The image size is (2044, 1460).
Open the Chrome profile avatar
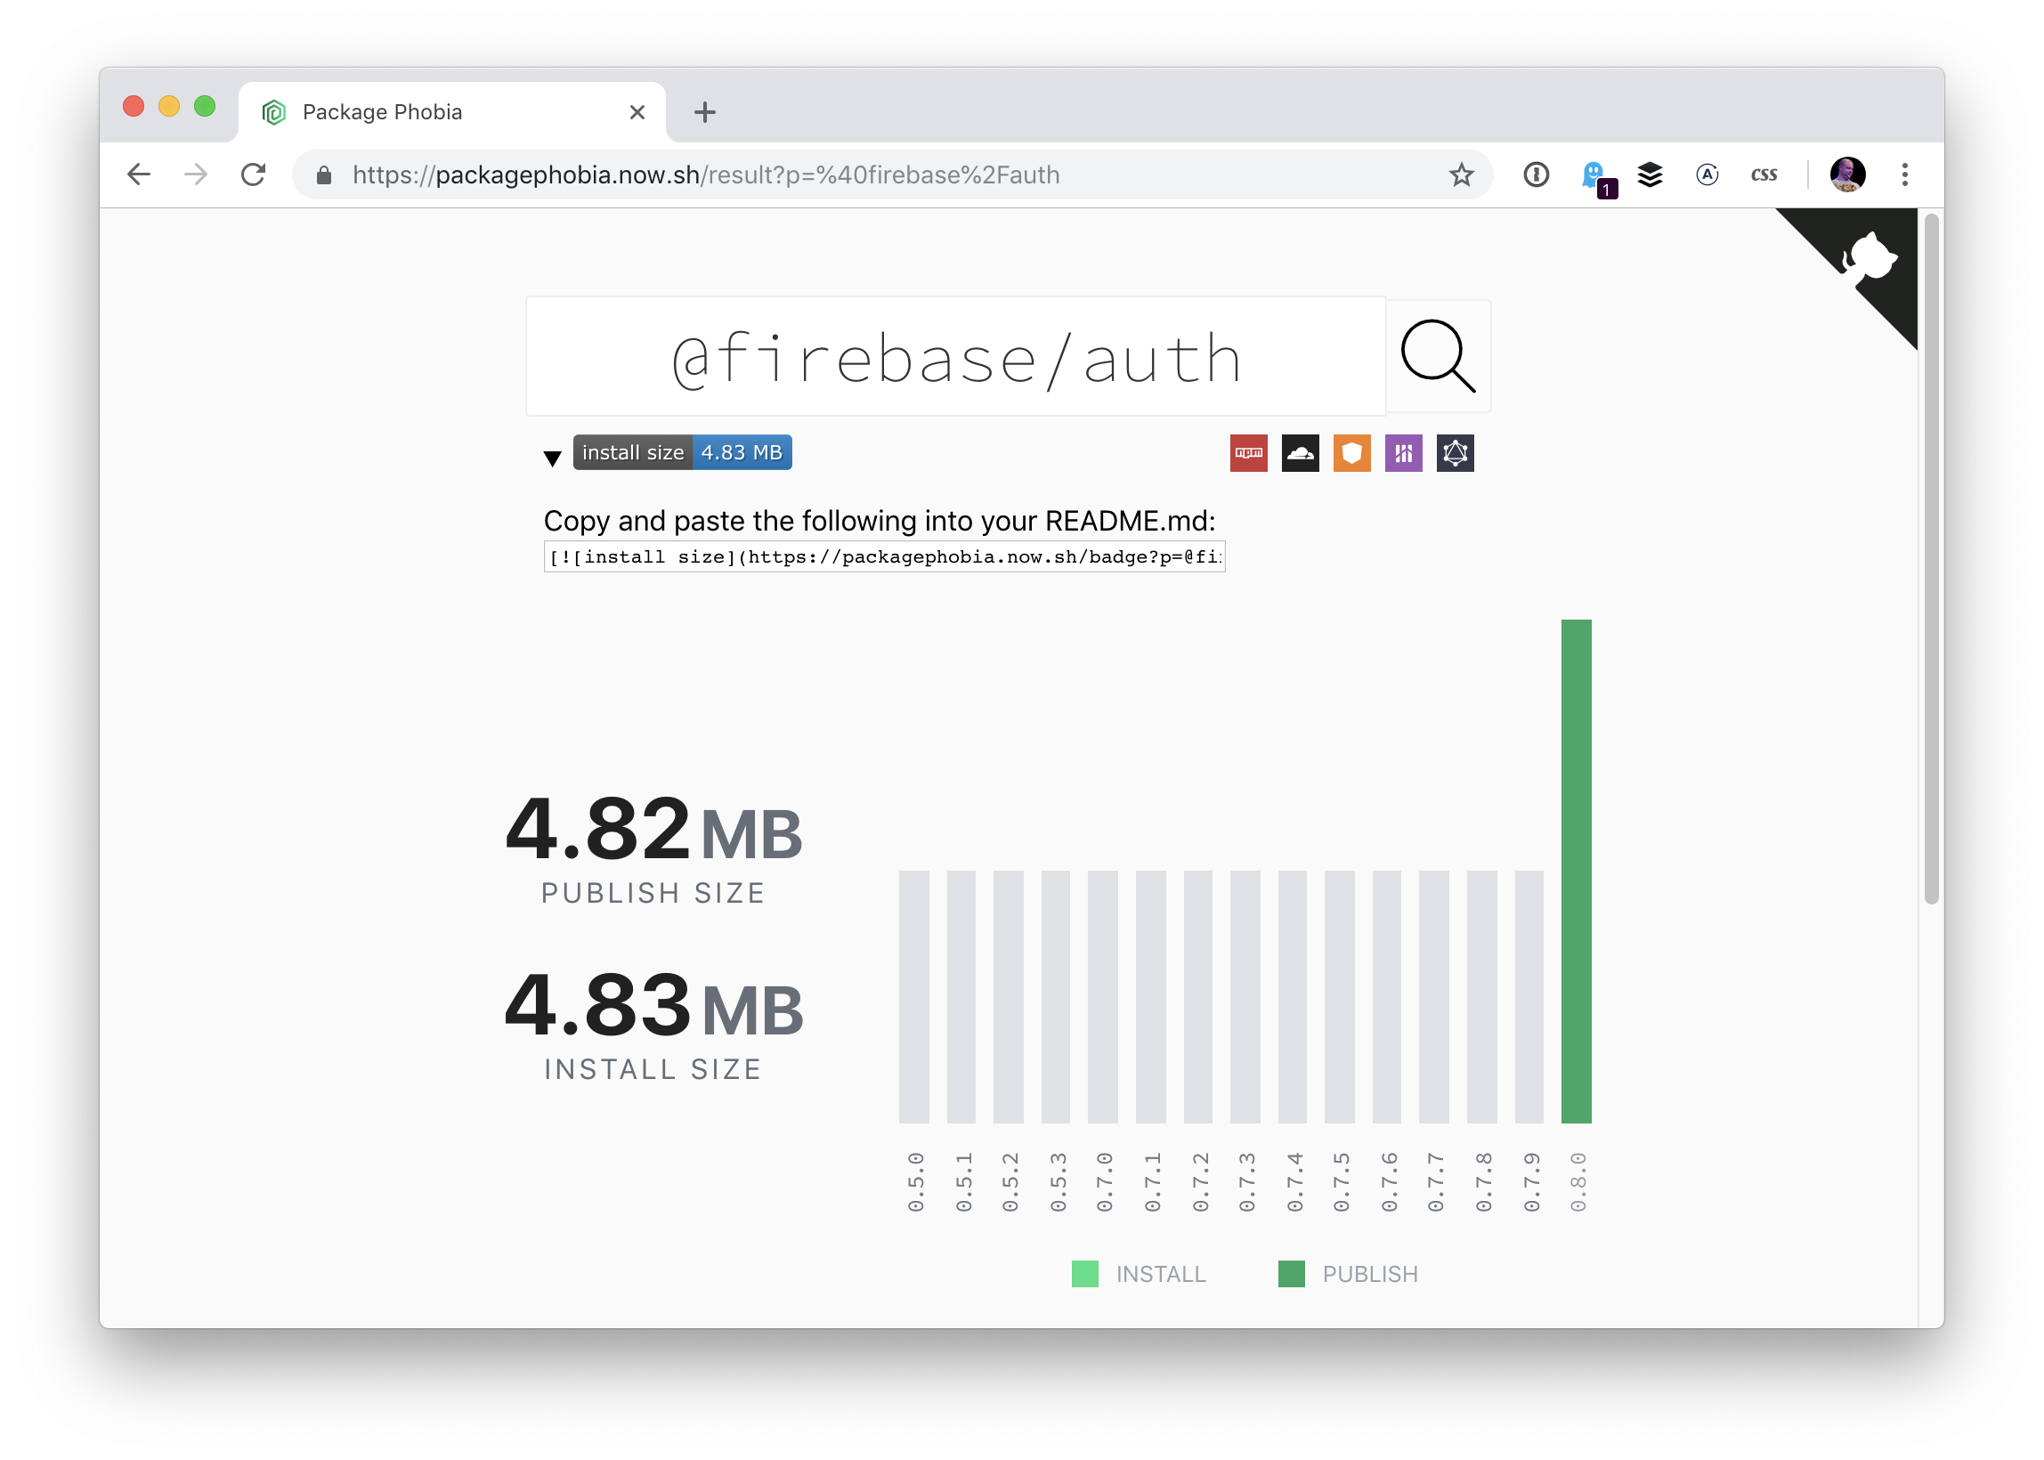coord(1847,174)
